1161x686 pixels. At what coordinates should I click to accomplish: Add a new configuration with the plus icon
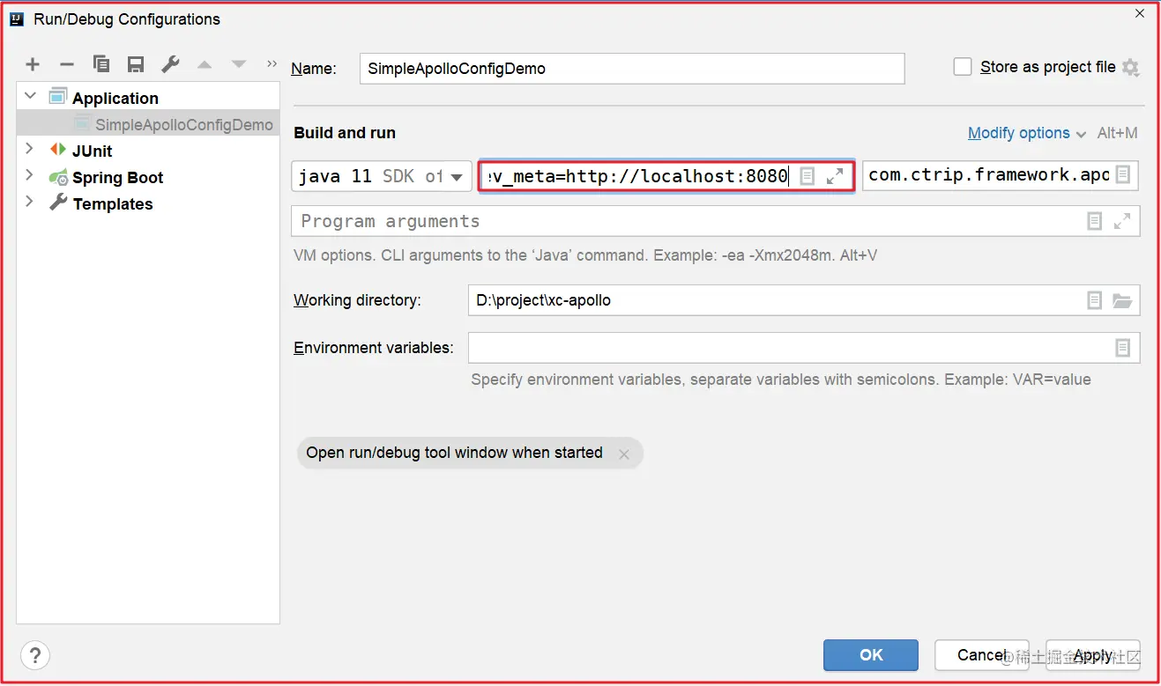(33, 64)
